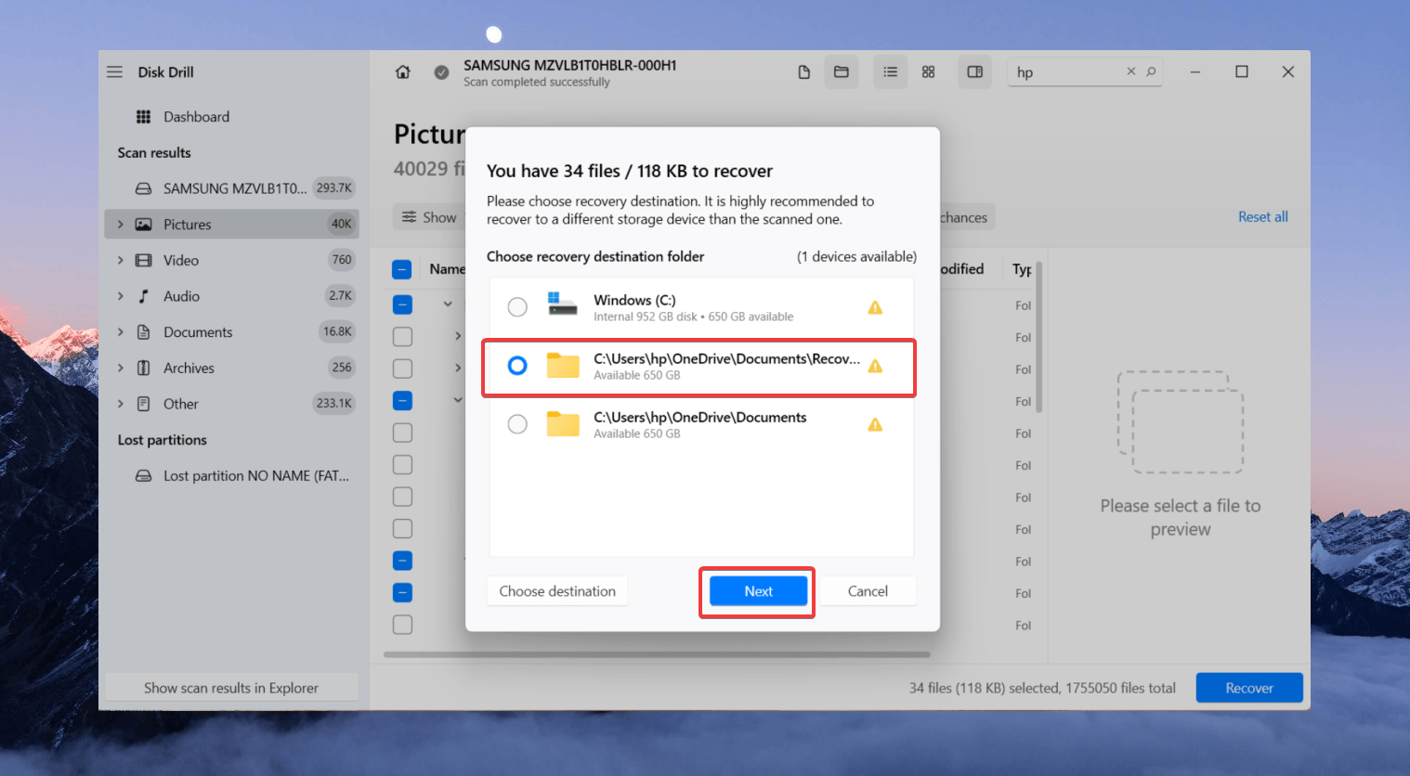Viewport: 1410px width, 776px height.
Task: Open Other category in sidebar
Action: (x=231, y=404)
